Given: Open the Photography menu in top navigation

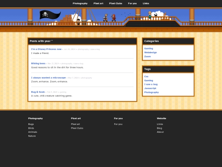Looking at the screenshot, I should pos(80,3).
